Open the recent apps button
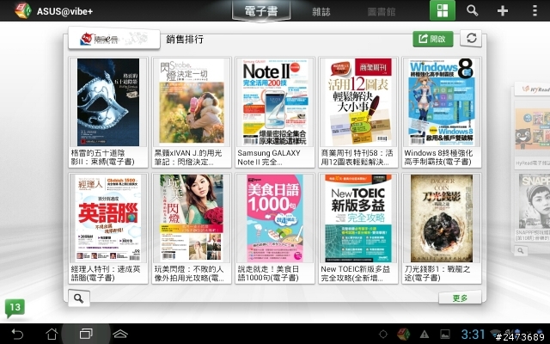The image size is (550, 344). (86, 334)
